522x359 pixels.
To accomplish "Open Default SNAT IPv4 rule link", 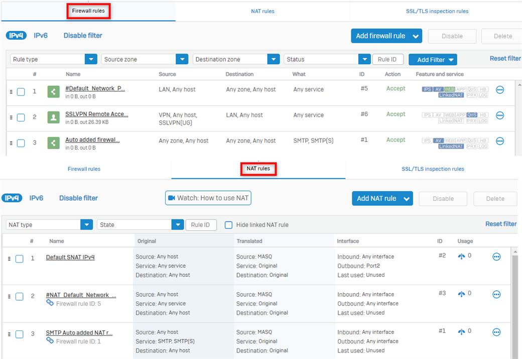I will click(x=70, y=257).
